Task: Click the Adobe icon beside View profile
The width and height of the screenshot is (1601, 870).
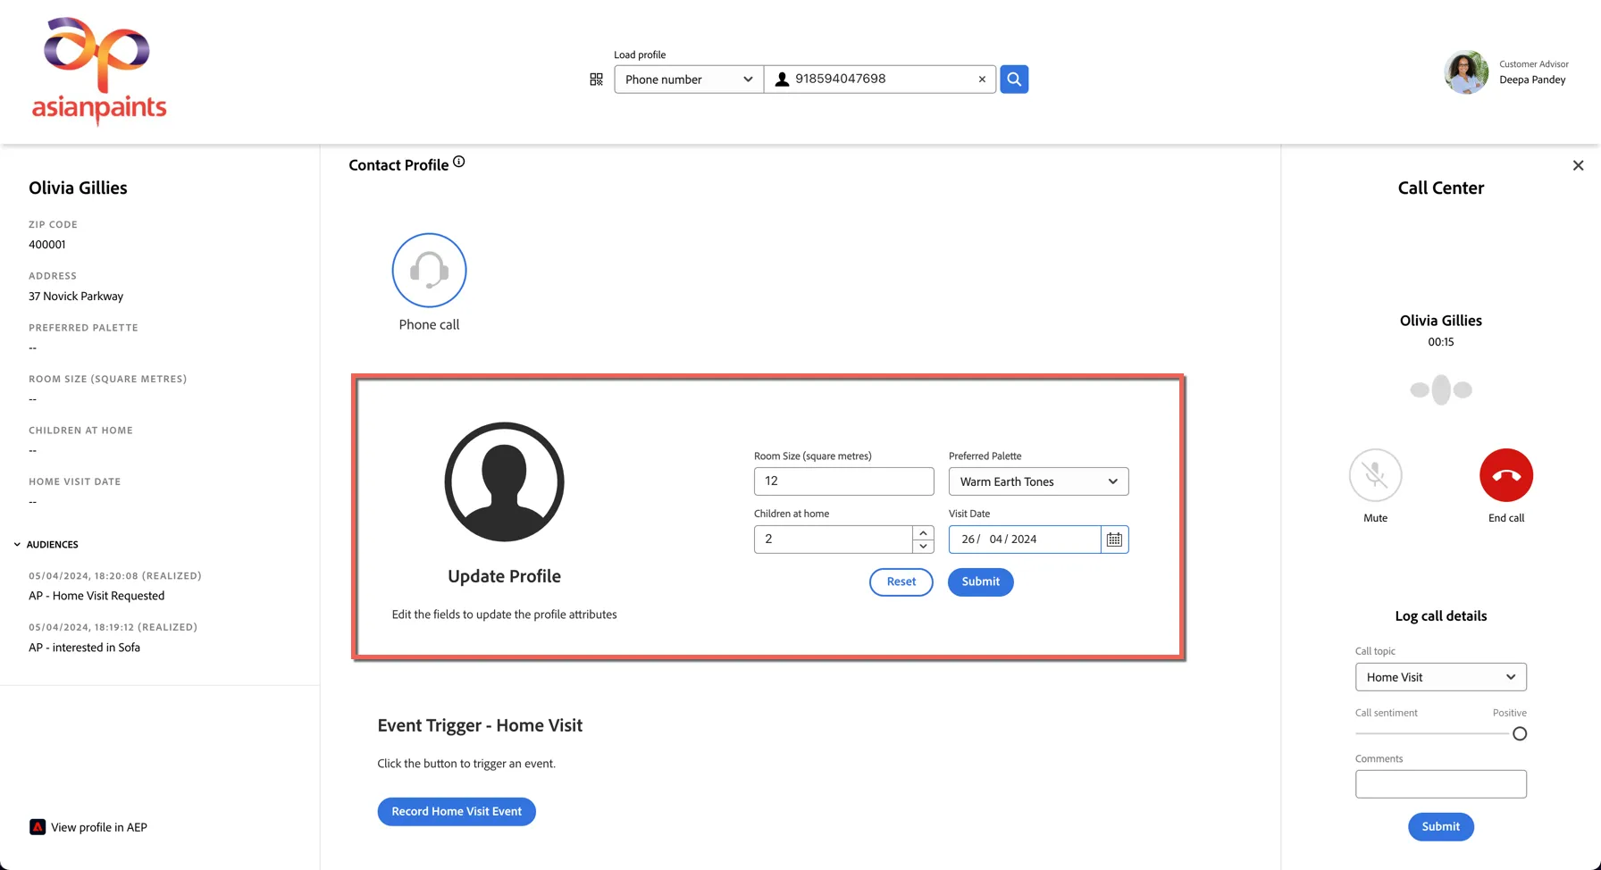Action: [38, 827]
